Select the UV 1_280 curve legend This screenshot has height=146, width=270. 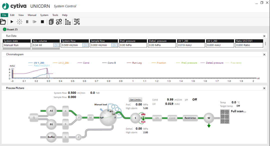[36, 63]
